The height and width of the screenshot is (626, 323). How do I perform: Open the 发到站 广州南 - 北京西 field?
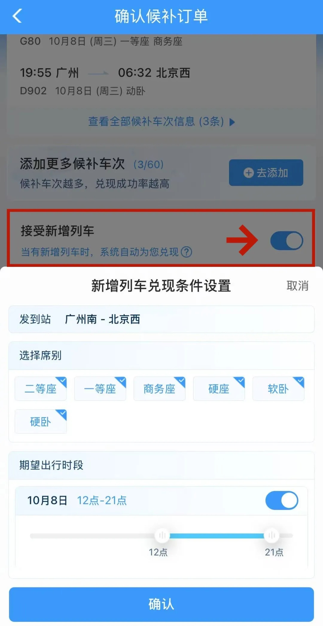[161, 319]
